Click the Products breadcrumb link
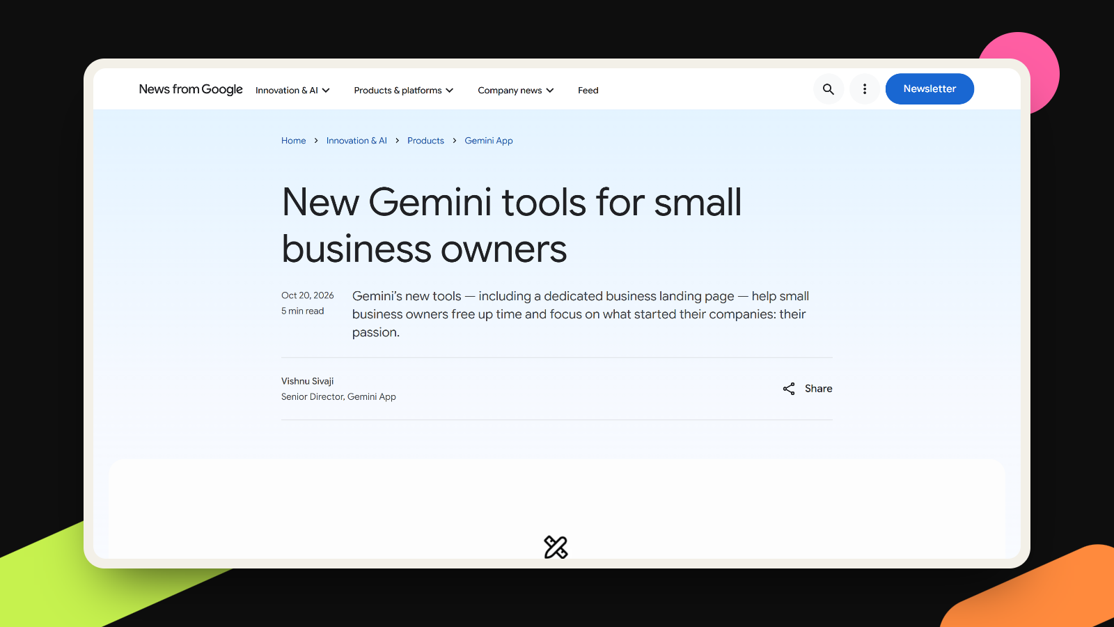 click(425, 141)
